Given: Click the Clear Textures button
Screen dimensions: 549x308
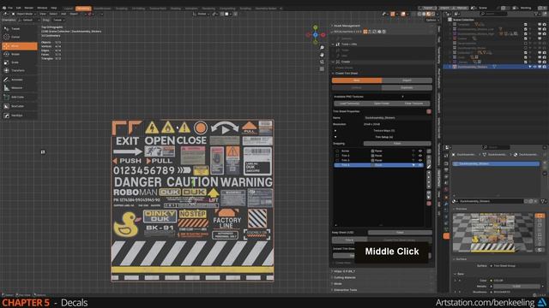Looking at the screenshot, I should 413,104.
